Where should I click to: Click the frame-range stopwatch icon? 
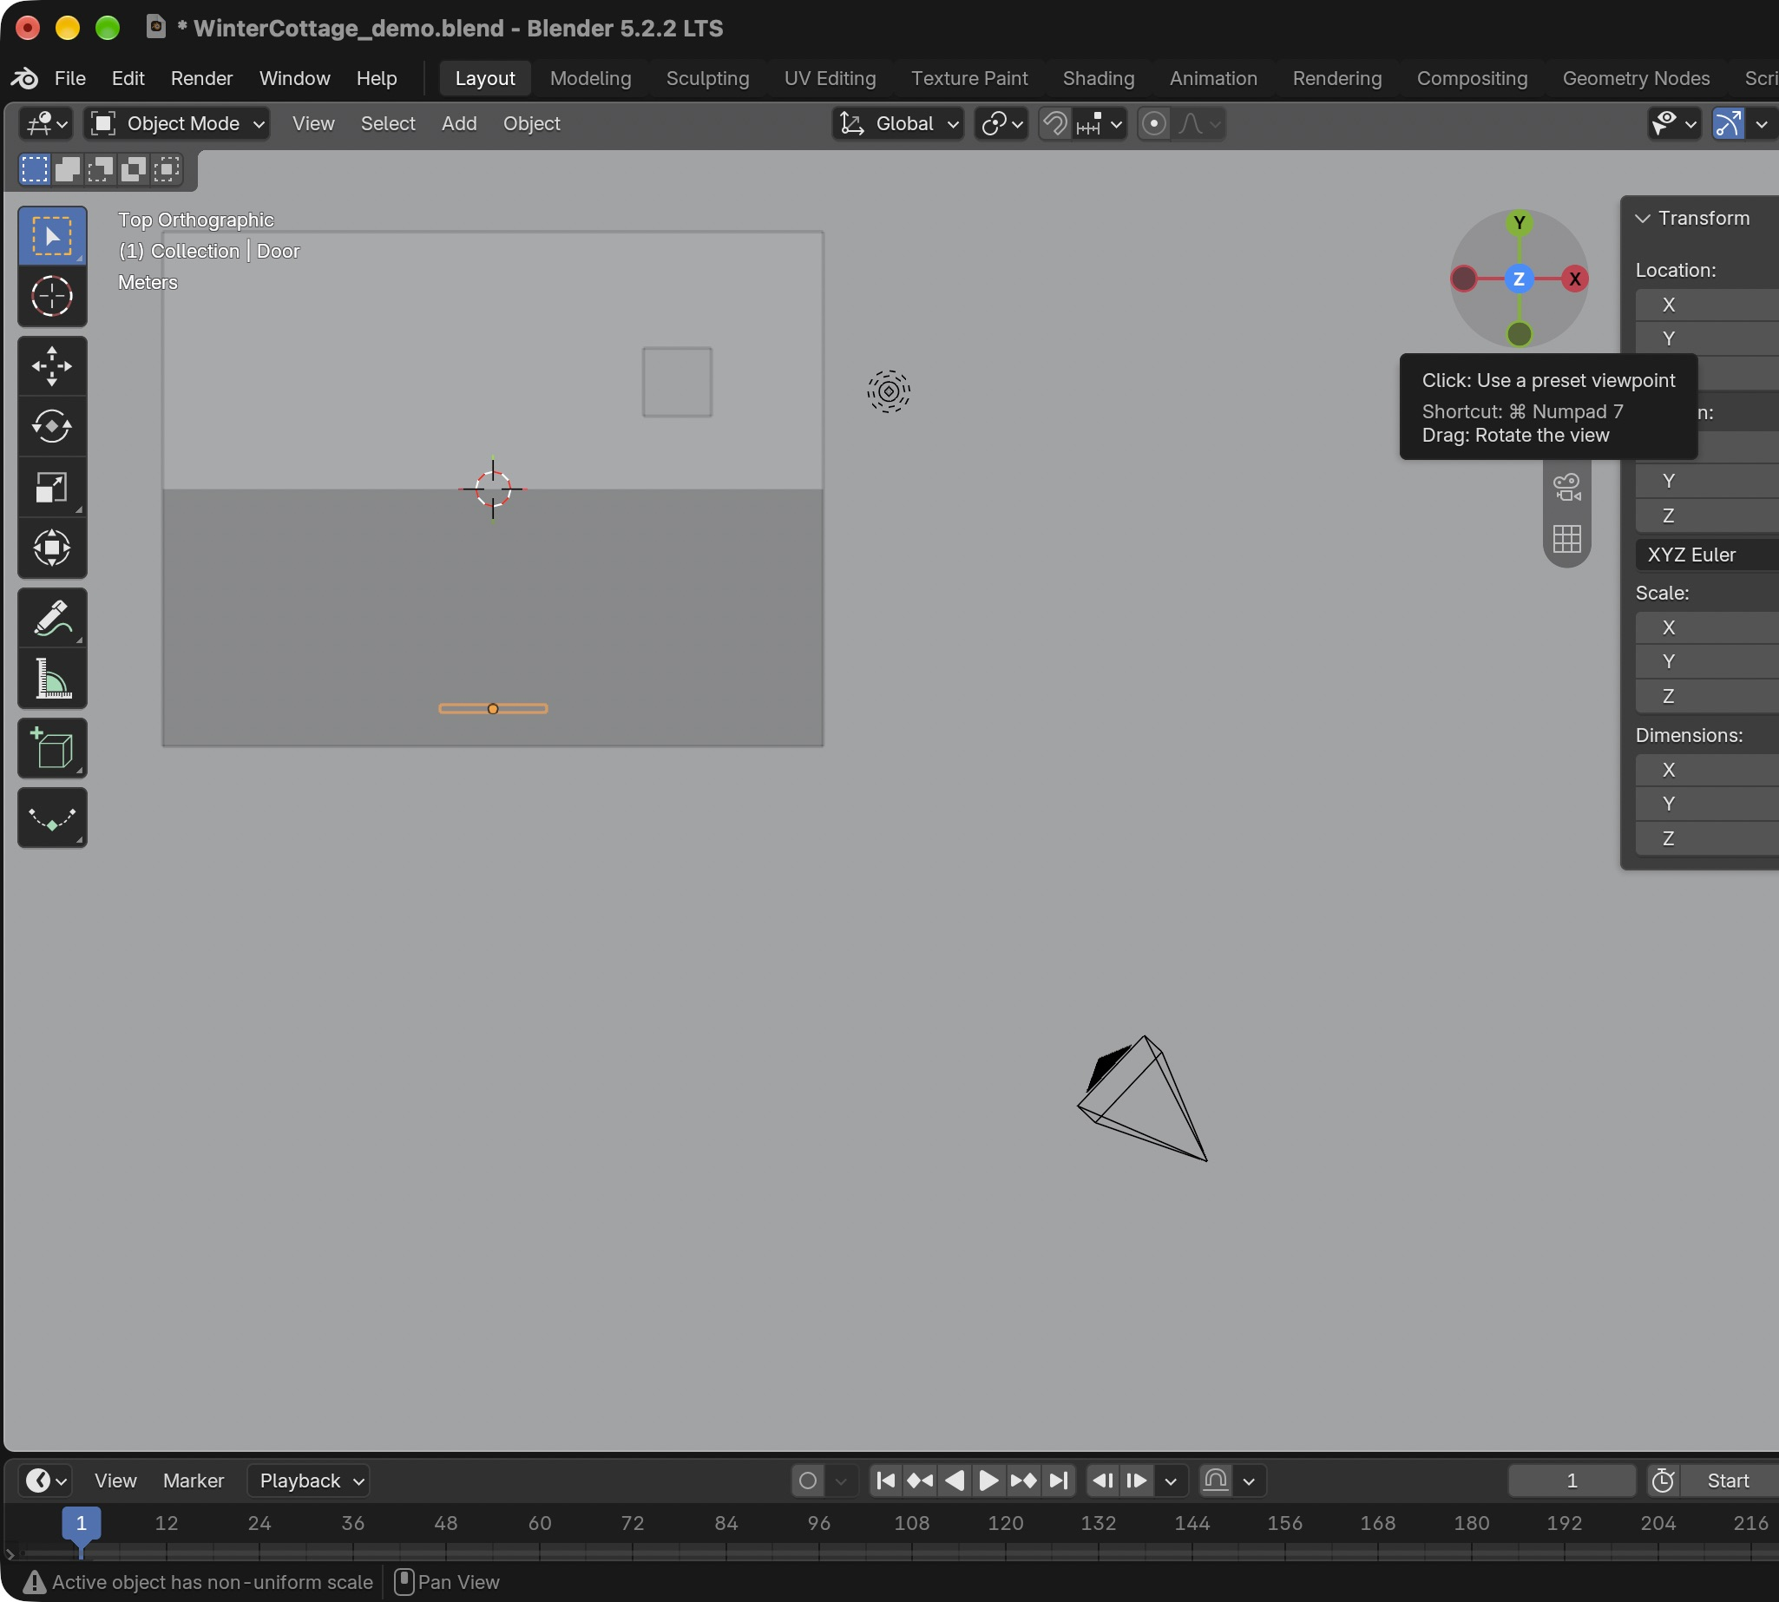click(1662, 1481)
